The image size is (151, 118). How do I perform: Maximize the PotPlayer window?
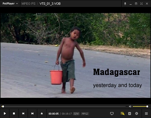coord(136,4)
